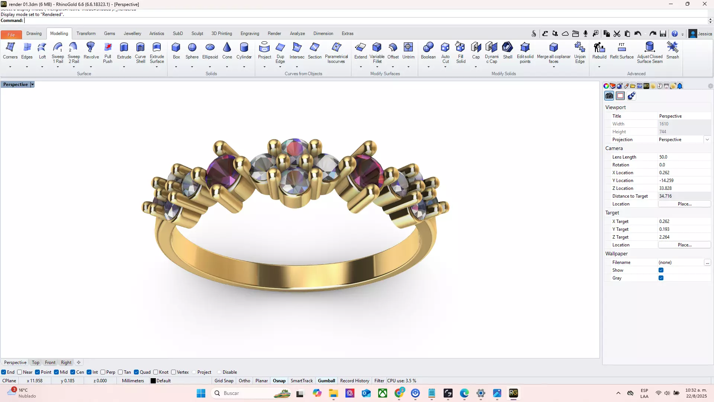Click the Default layer color swatch
714x402 pixels.
(x=153, y=381)
